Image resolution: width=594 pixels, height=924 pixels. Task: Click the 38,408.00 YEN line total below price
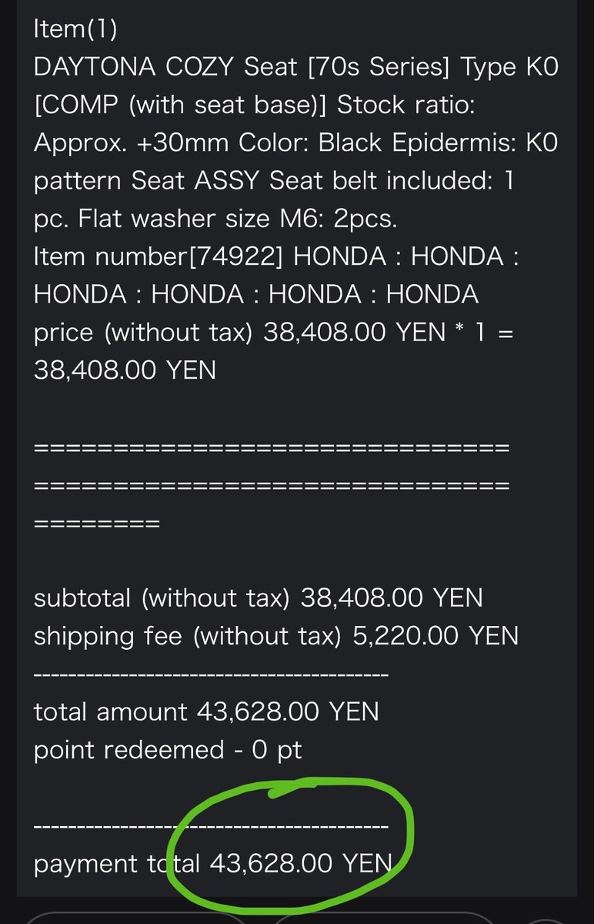pyautogui.click(x=125, y=370)
